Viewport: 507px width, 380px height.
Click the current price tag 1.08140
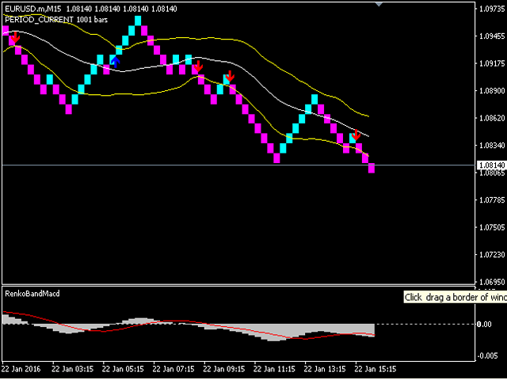(x=489, y=165)
